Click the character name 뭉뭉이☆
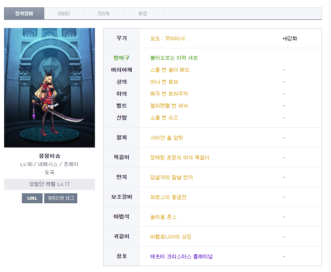331x272 pixels. click(50, 156)
